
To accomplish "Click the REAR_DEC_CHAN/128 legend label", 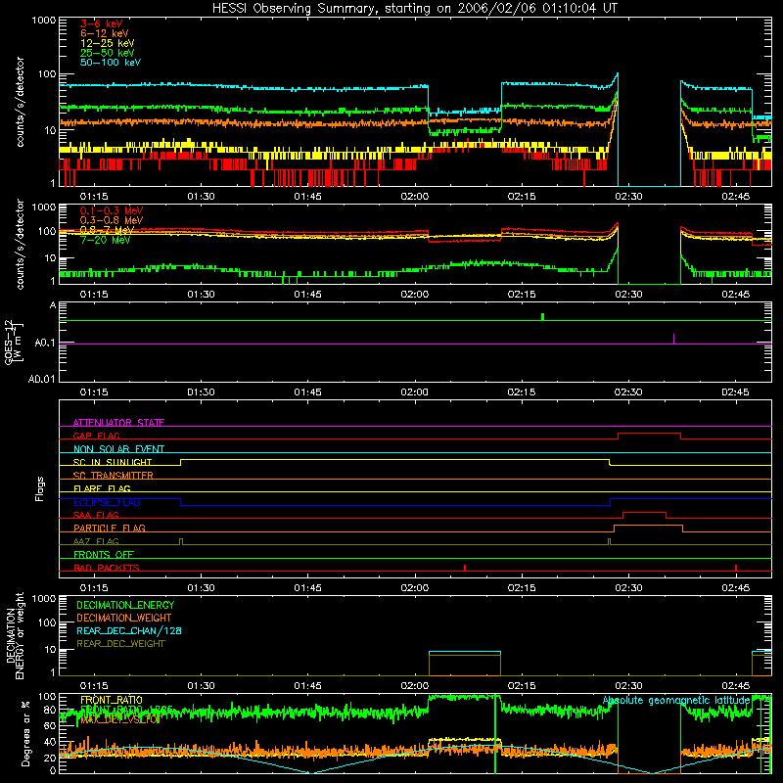I will tap(129, 630).
